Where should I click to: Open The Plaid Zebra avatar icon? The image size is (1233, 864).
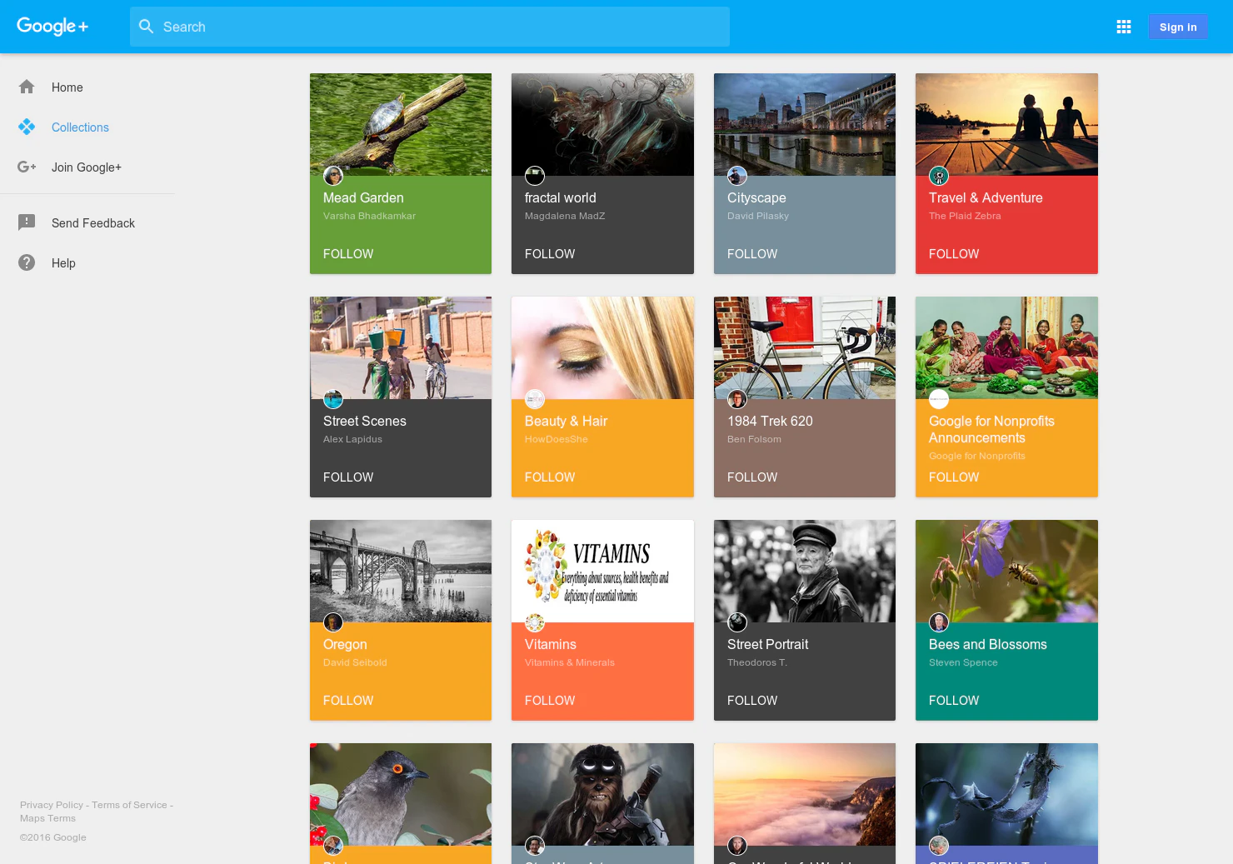[939, 176]
